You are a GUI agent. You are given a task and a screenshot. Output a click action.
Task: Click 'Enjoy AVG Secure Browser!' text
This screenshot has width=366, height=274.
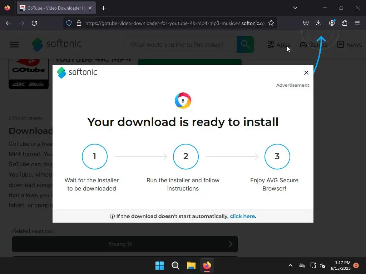(x=274, y=184)
